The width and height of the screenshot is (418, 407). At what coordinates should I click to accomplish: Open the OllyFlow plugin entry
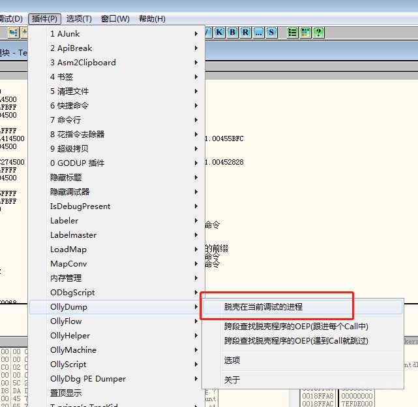(117, 321)
